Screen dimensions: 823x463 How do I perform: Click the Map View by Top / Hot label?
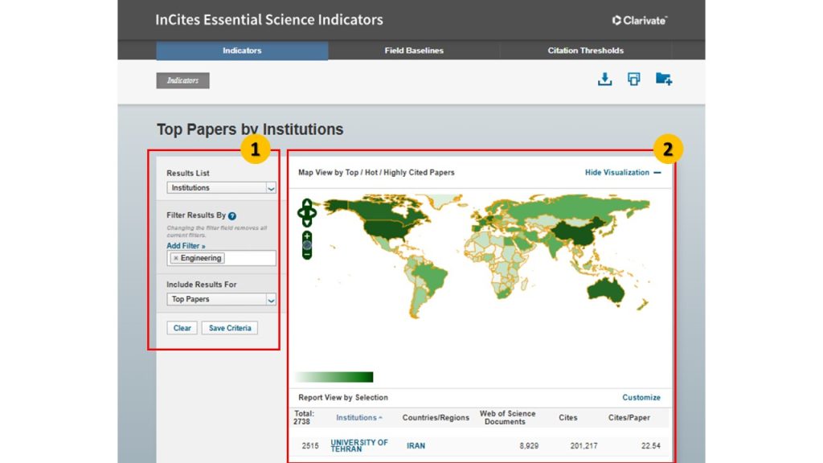[x=376, y=172]
